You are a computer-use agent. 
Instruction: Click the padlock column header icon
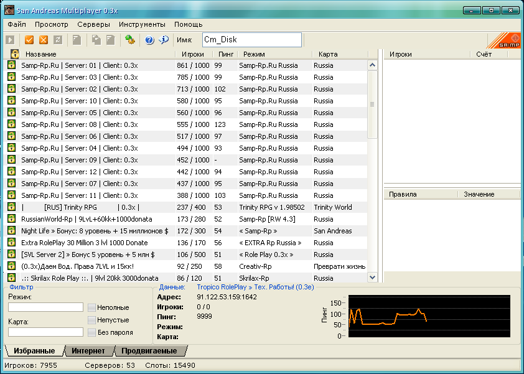click(x=15, y=54)
